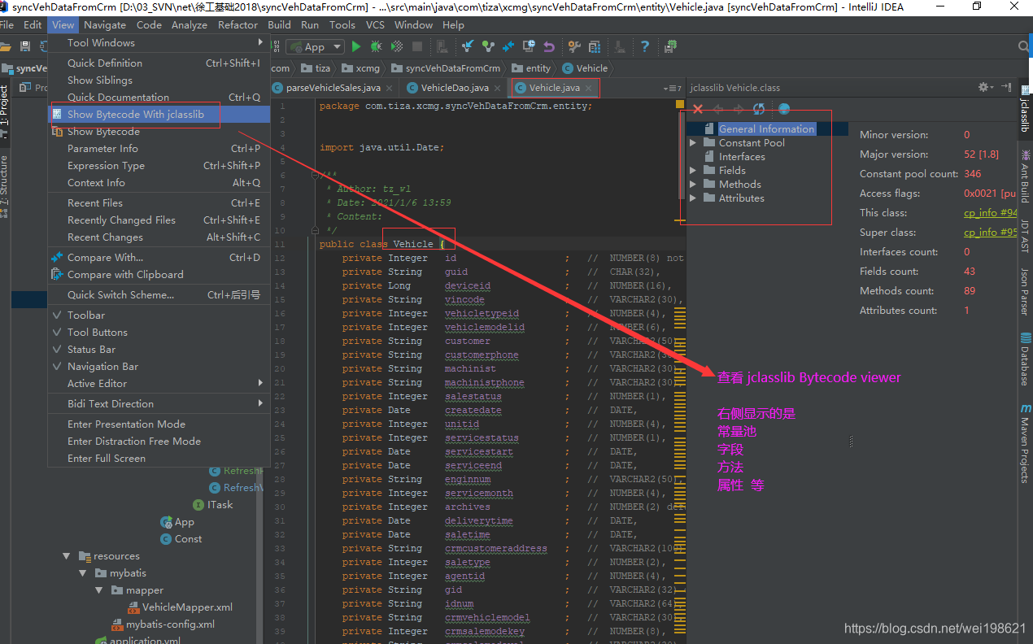Collapse the resources folder in project tree
1033x644 pixels.
(67, 556)
